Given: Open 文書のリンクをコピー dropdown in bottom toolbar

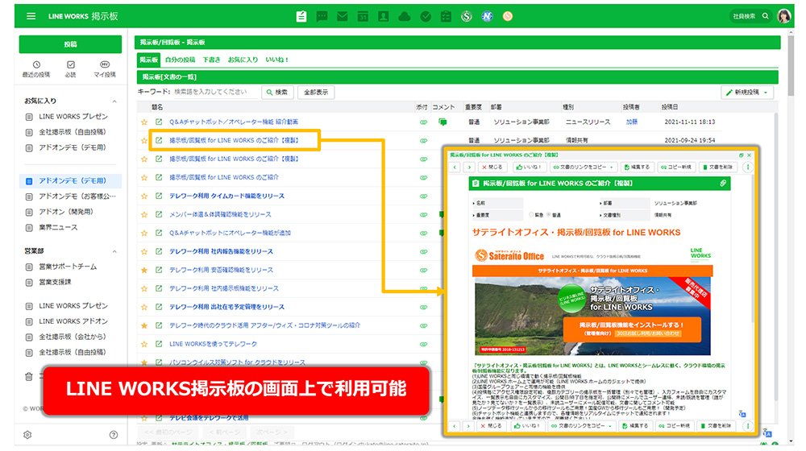Looking at the screenshot, I should point(581,426).
